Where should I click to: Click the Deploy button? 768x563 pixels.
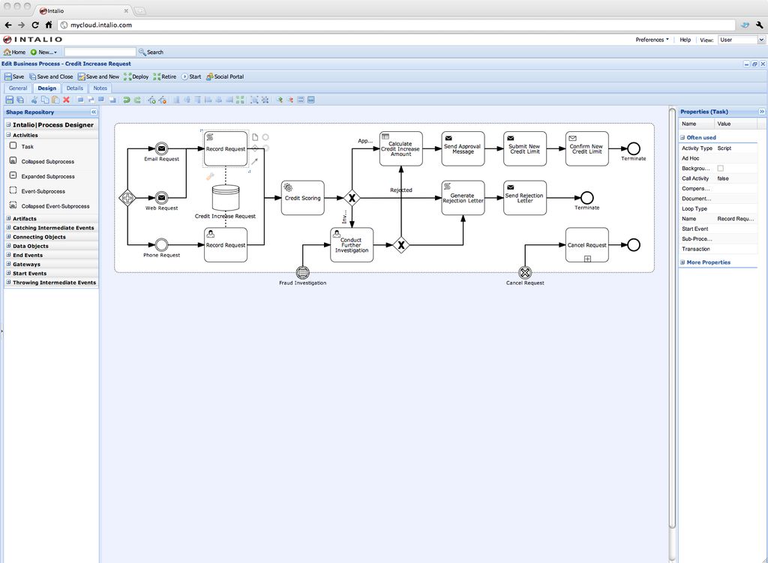point(136,77)
